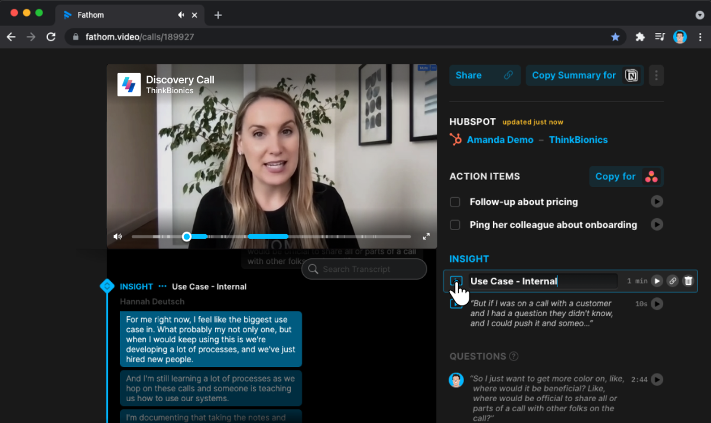Open Chrome's browser menu

coord(701,37)
